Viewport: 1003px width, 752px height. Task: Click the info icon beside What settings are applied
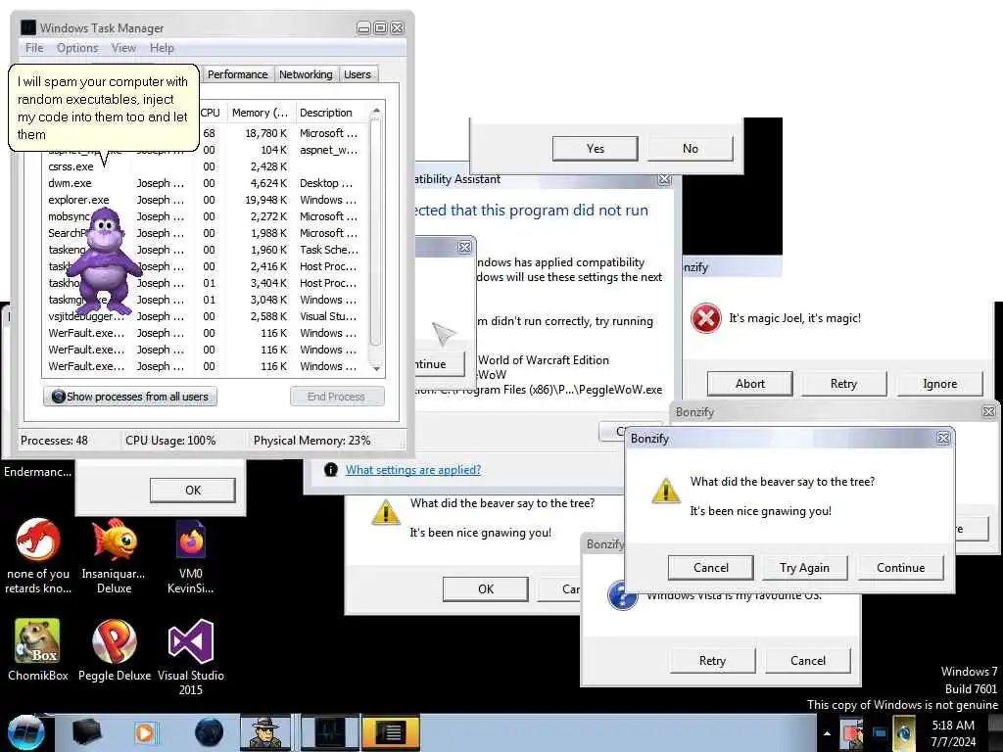331,470
